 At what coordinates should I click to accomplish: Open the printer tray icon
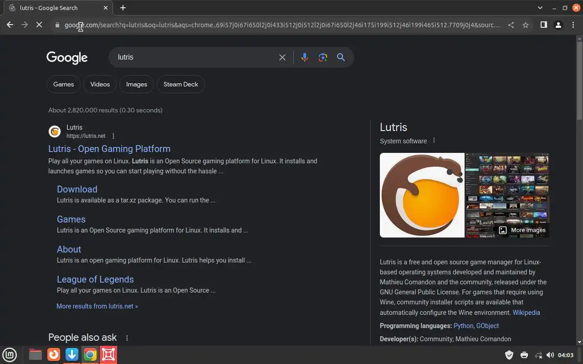click(524, 355)
